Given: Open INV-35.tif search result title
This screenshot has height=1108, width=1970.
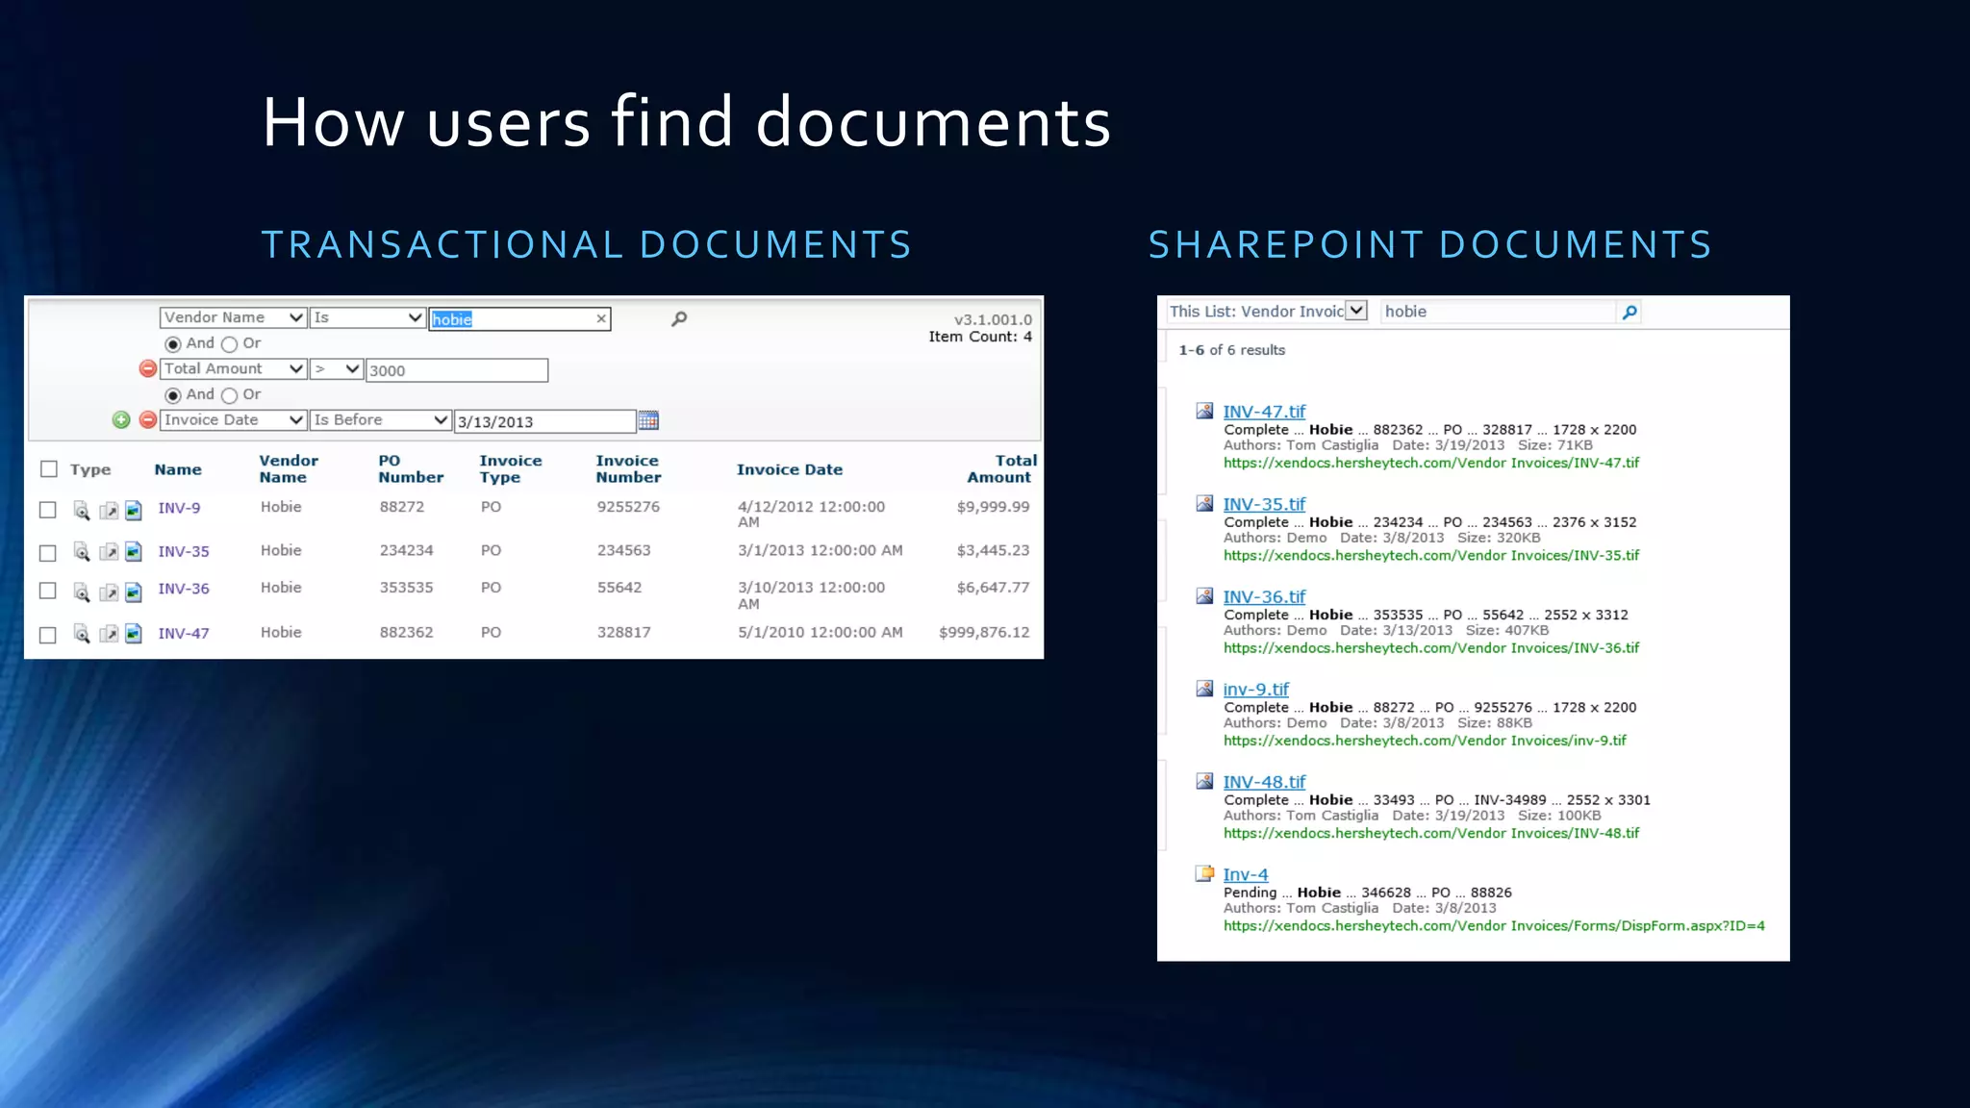Looking at the screenshot, I should [1264, 504].
